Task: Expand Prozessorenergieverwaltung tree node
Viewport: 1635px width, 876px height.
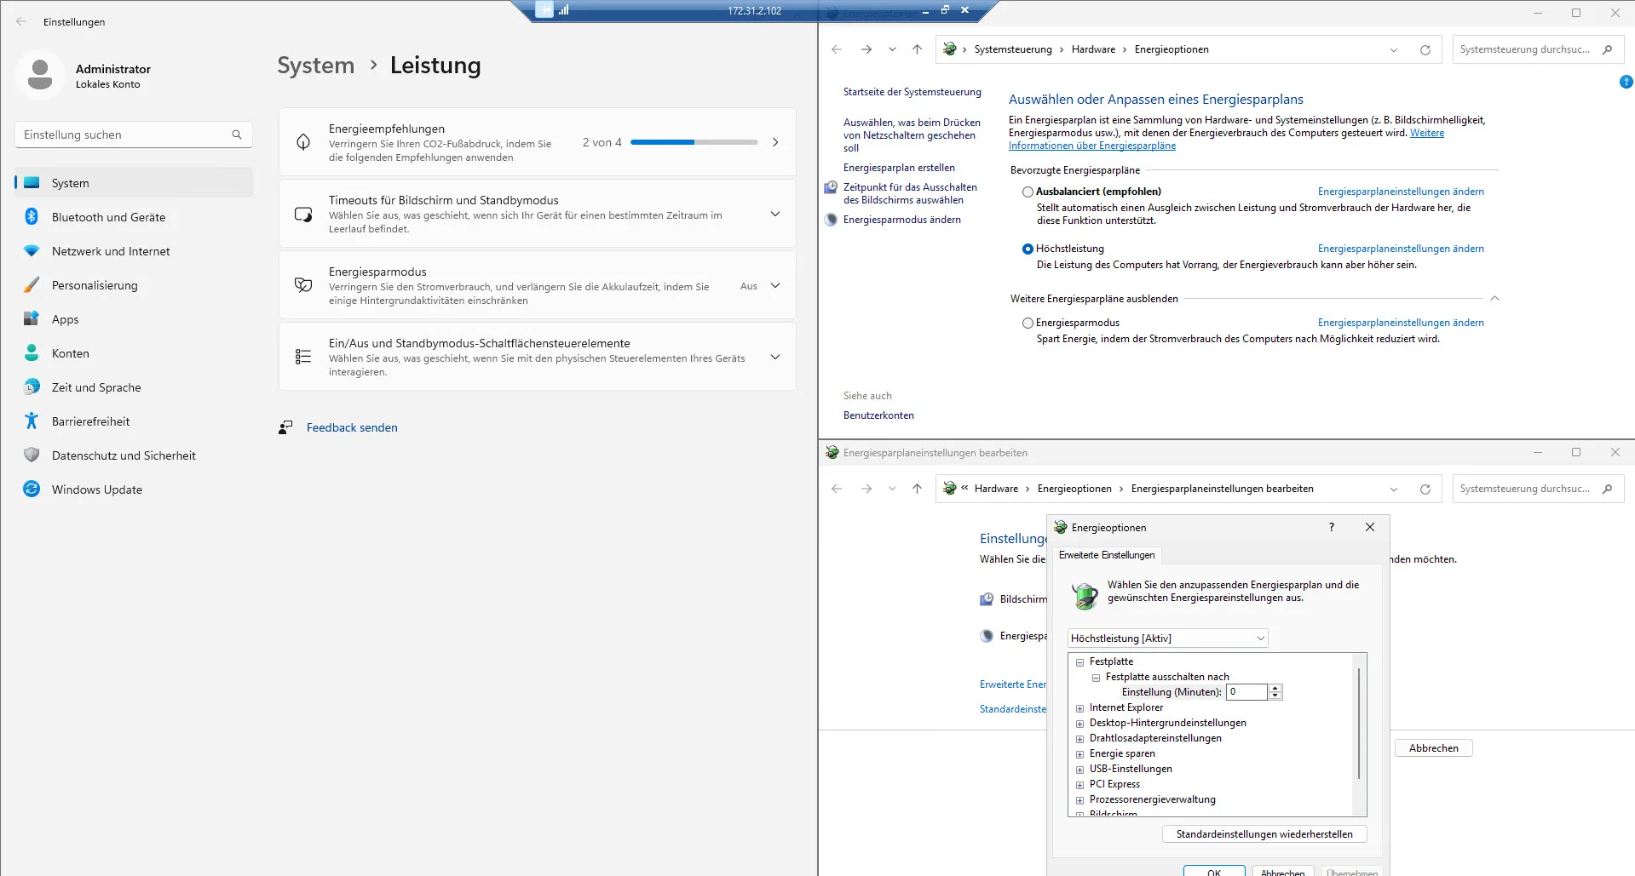Action: [x=1079, y=799]
